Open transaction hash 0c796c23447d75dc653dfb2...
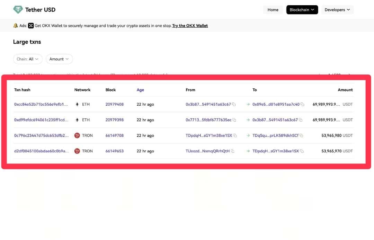Image resolution: width=374 pixels, height=240 pixels. coord(41,135)
